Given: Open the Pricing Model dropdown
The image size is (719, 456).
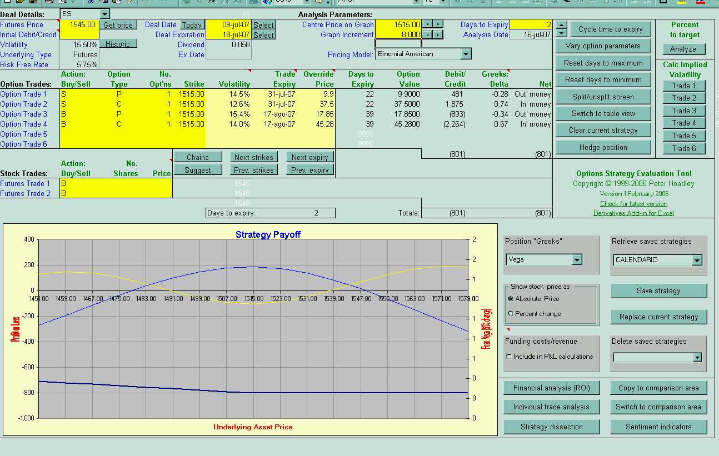Looking at the screenshot, I should coord(466,54).
